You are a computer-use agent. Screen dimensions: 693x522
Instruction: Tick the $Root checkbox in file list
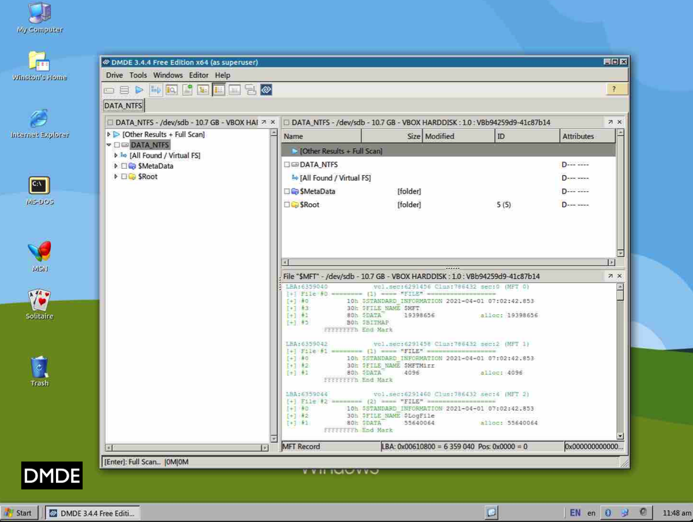[287, 205]
